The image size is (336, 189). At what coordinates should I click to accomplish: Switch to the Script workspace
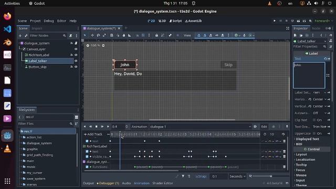pyautogui.click(x=175, y=21)
